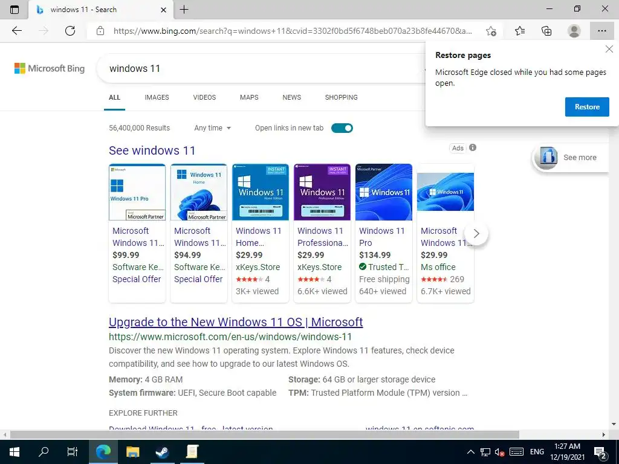Click the Microsoft Bing logo
The height and width of the screenshot is (464, 619).
pyautogui.click(x=50, y=68)
